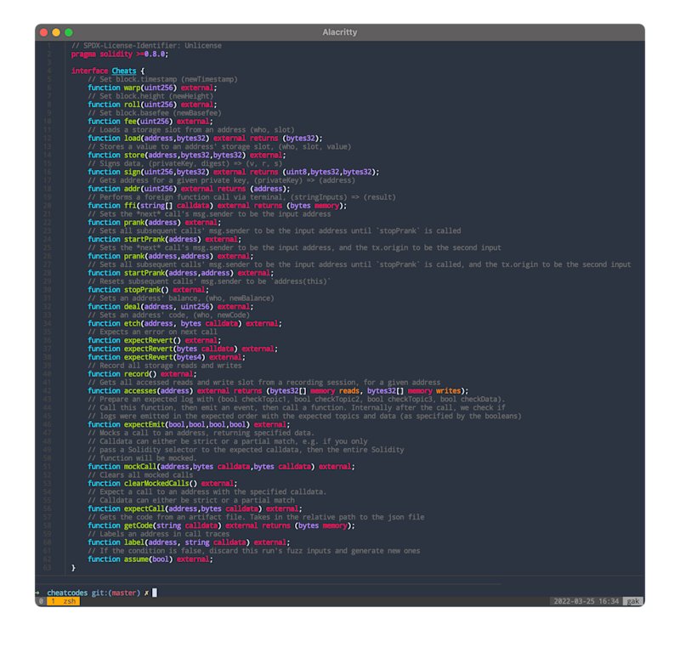Viewport: 680px width, 653px height.
Task: Click the 'store' function name
Action: pyautogui.click(x=134, y=155)
